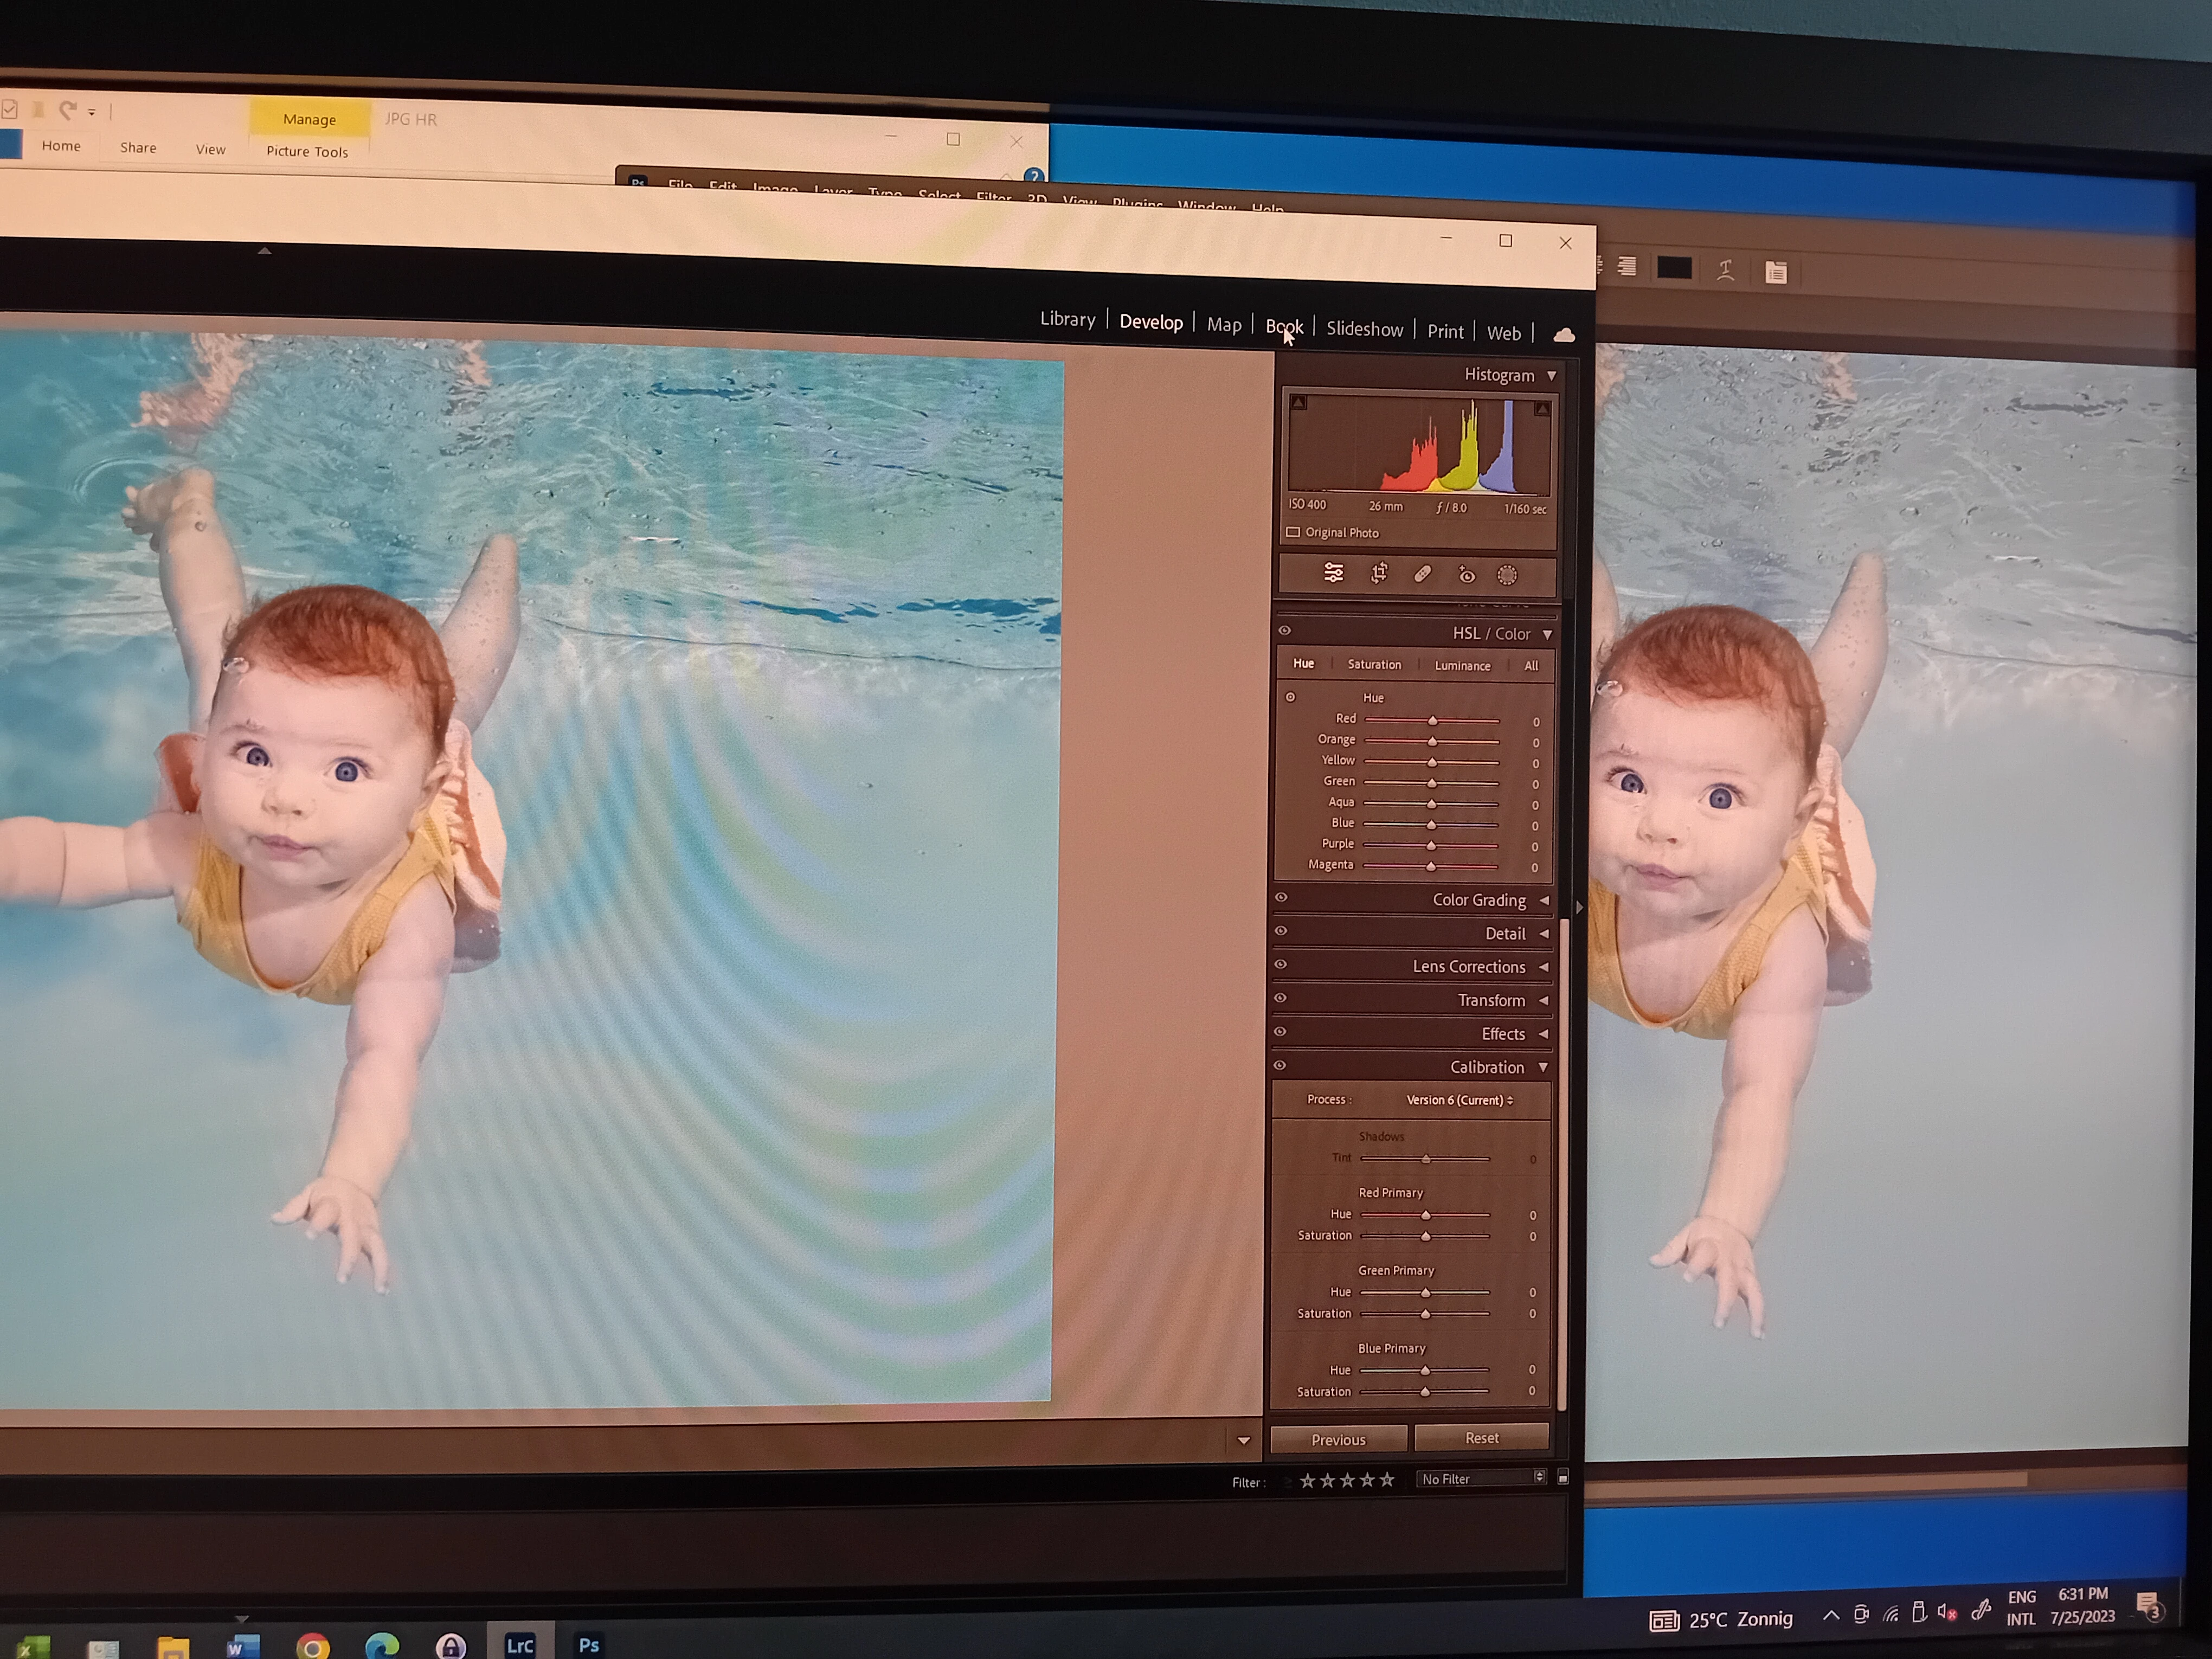The height and width of the screenshot is (1659, 2212).
Task: Click the Hue targeted adjustment tool
Action: 1290,697
